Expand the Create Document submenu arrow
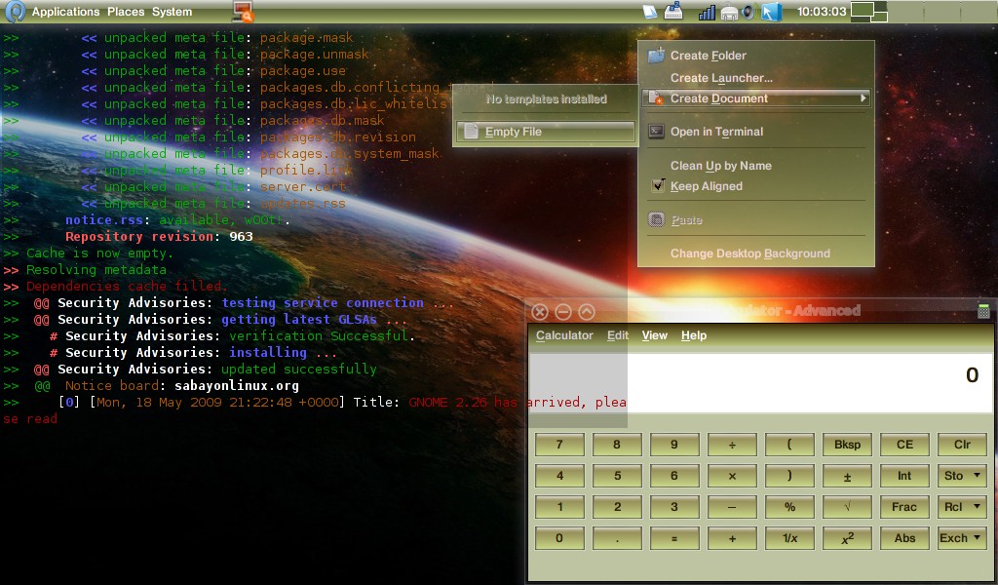Screen dimensions: 998x585 point(864,98)
